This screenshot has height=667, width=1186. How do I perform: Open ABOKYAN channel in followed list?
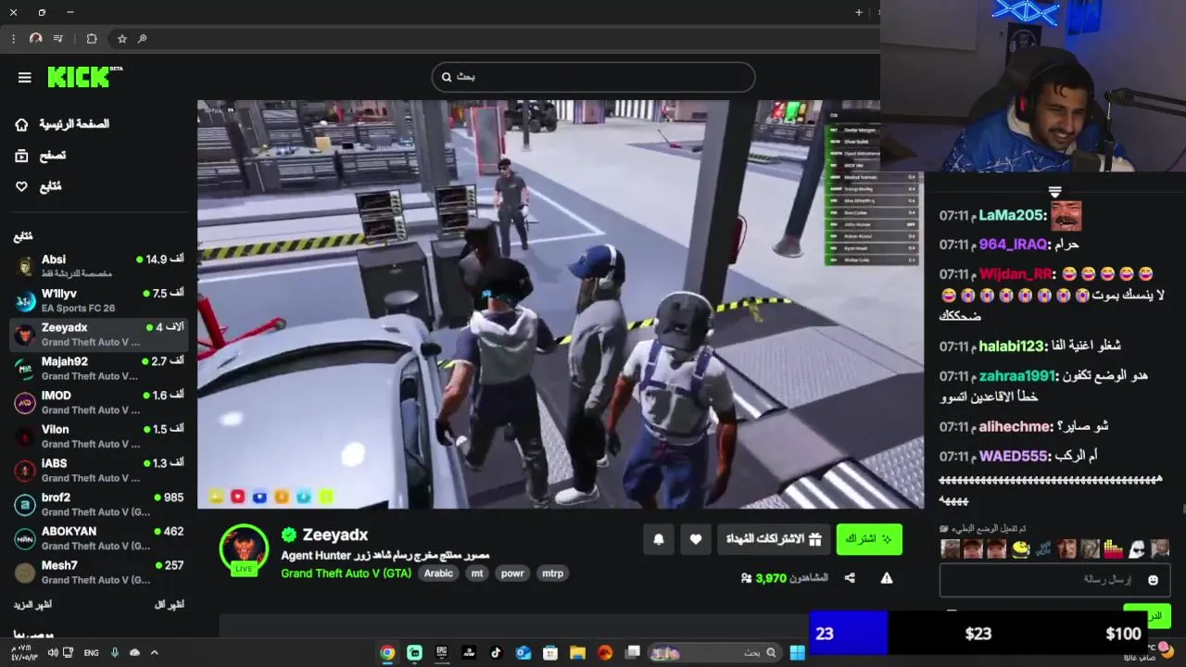click(98, 538)
